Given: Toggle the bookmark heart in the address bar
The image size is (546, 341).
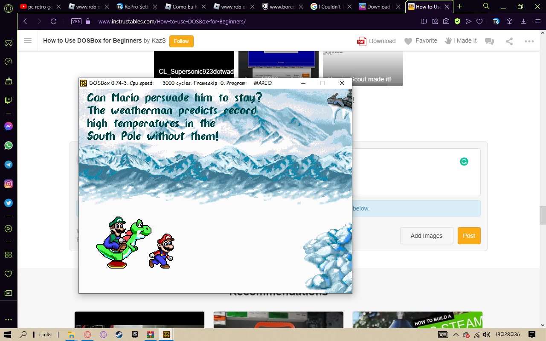Looking at the screenshot, I should click(x=479, y=21).
